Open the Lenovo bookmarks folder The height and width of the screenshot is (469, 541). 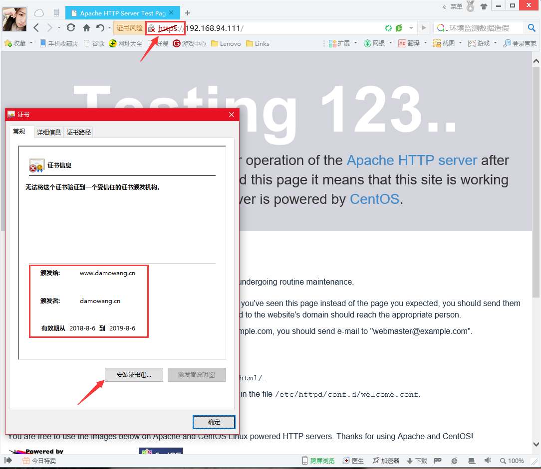(226, 43)
